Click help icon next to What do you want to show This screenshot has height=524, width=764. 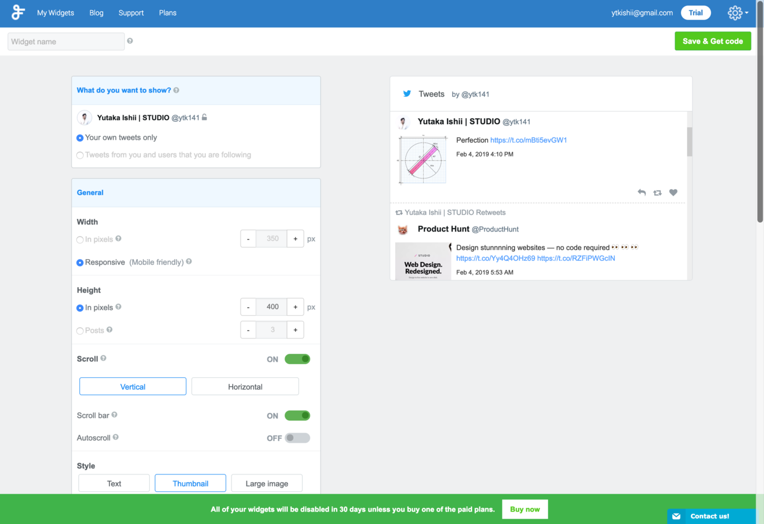[176, 90]
